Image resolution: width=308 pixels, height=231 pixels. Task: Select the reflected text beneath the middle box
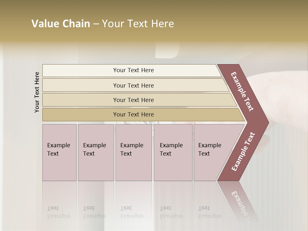tap(132, 212)
